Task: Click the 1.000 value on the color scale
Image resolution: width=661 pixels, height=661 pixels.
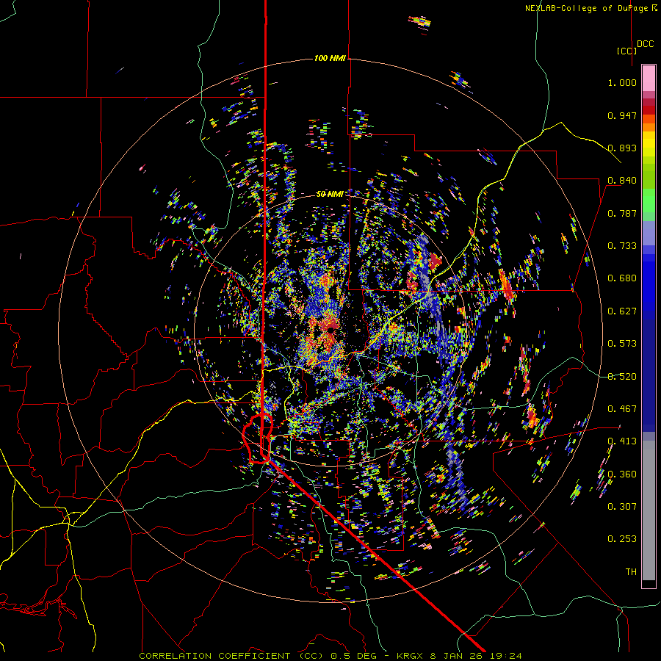Action: click(622, 82)
